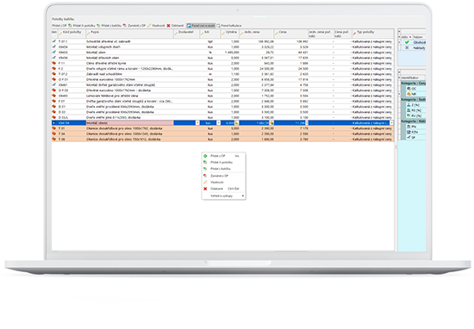Click RS [%] item in right panel
Image resolution: width=474 pixels, height=329 pixels.
pyautogui.click(x=416, y=110)
